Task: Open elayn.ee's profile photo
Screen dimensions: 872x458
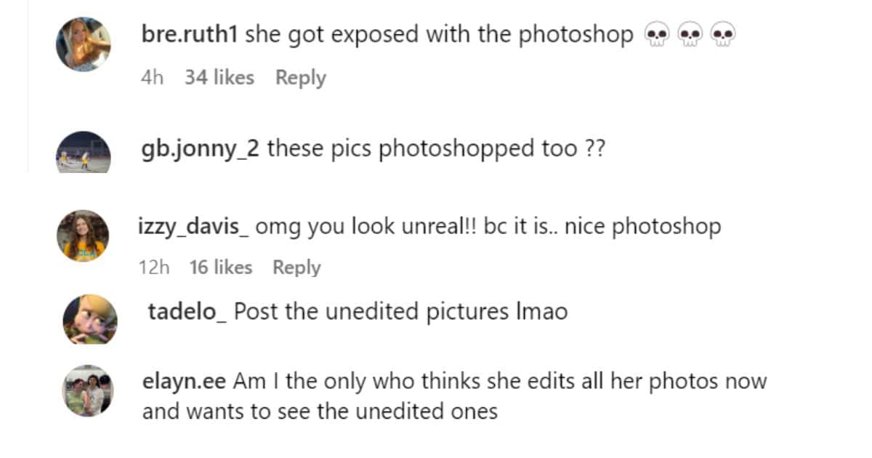Action: point(87,391)
